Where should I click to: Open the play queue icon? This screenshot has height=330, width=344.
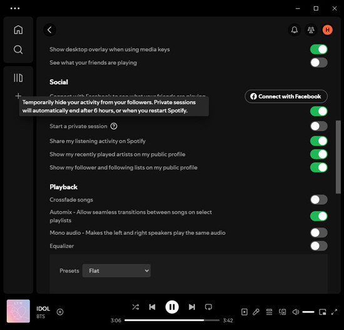(269, 312)
